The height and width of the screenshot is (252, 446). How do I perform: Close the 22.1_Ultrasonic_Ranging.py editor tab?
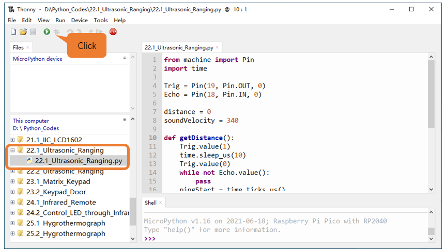click(217, 47)
